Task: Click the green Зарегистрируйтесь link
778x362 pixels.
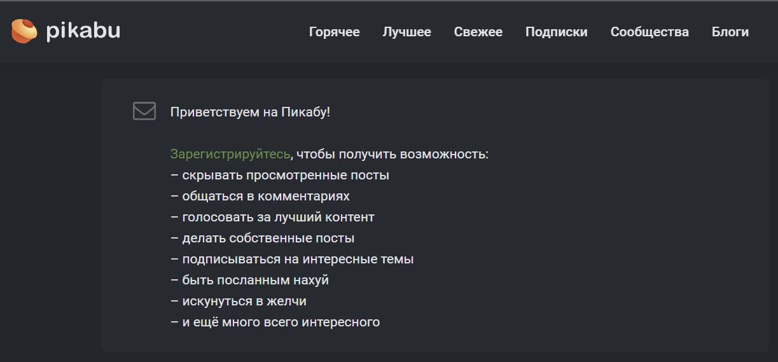Action: click(230, 154)
